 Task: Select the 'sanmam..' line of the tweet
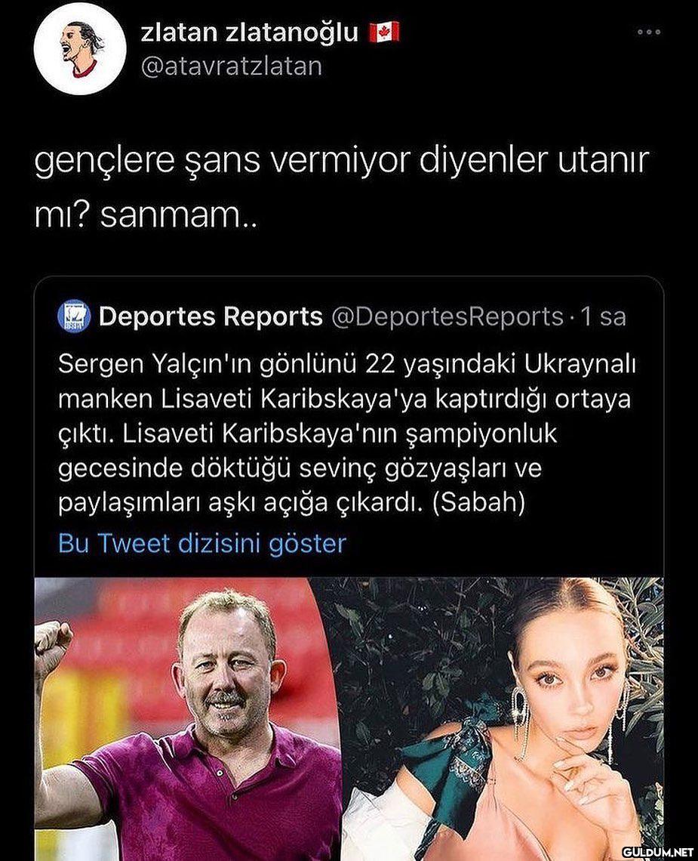pyautogui.click(x=180, y=215)
